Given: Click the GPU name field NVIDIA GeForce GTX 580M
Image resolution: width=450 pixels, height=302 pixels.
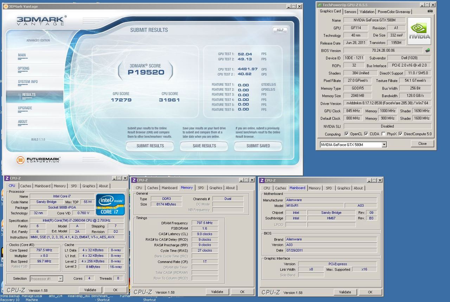Looking at the screenshot, I should coord(374,20).
